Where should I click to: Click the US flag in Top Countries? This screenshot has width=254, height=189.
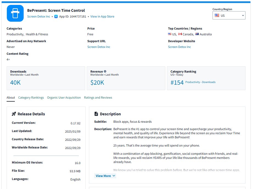coord(170,34)
